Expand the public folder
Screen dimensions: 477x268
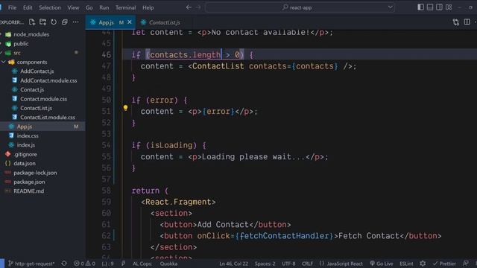click(x=21, y=43)
